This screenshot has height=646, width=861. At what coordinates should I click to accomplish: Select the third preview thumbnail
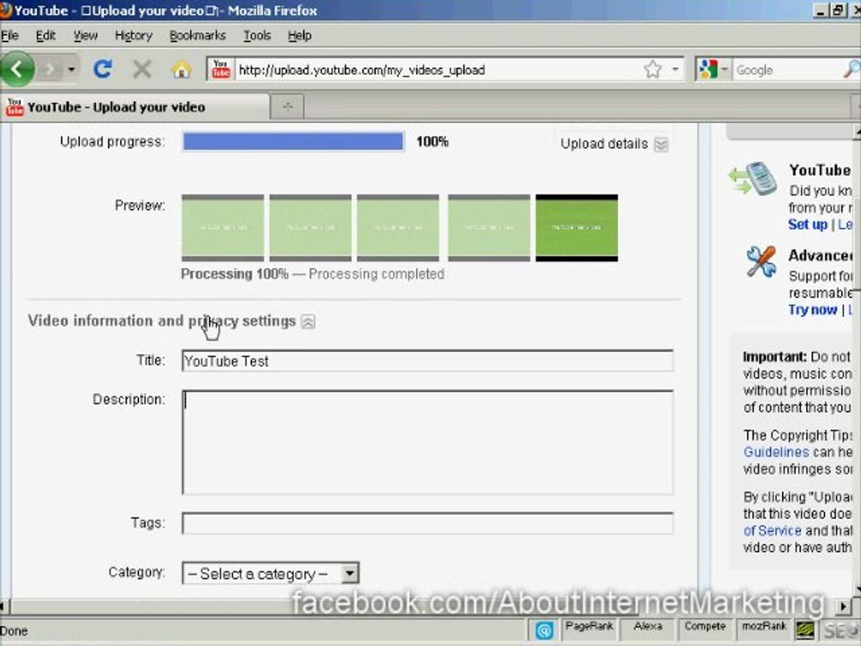coord(398,227)
